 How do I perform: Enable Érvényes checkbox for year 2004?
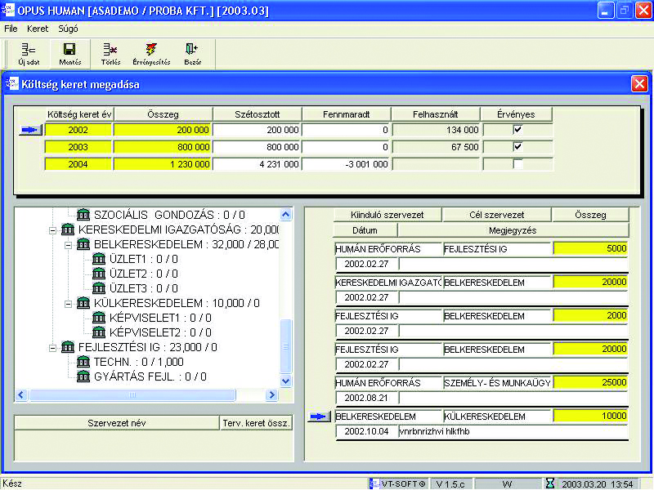517,164
